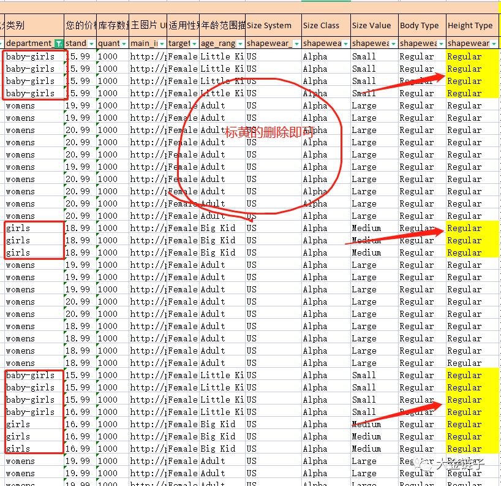Open the main_i column filter arrow

[162, 44]
